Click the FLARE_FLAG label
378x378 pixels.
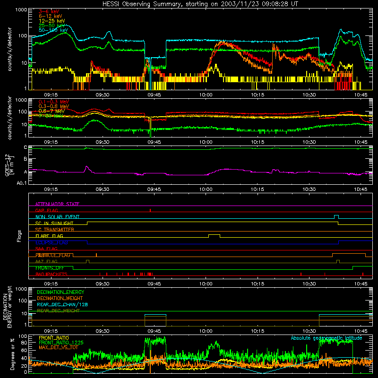(x=49, y=236)
